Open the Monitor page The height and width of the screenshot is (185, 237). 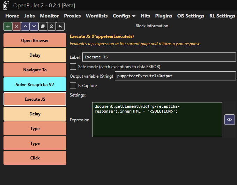(49, 16)
